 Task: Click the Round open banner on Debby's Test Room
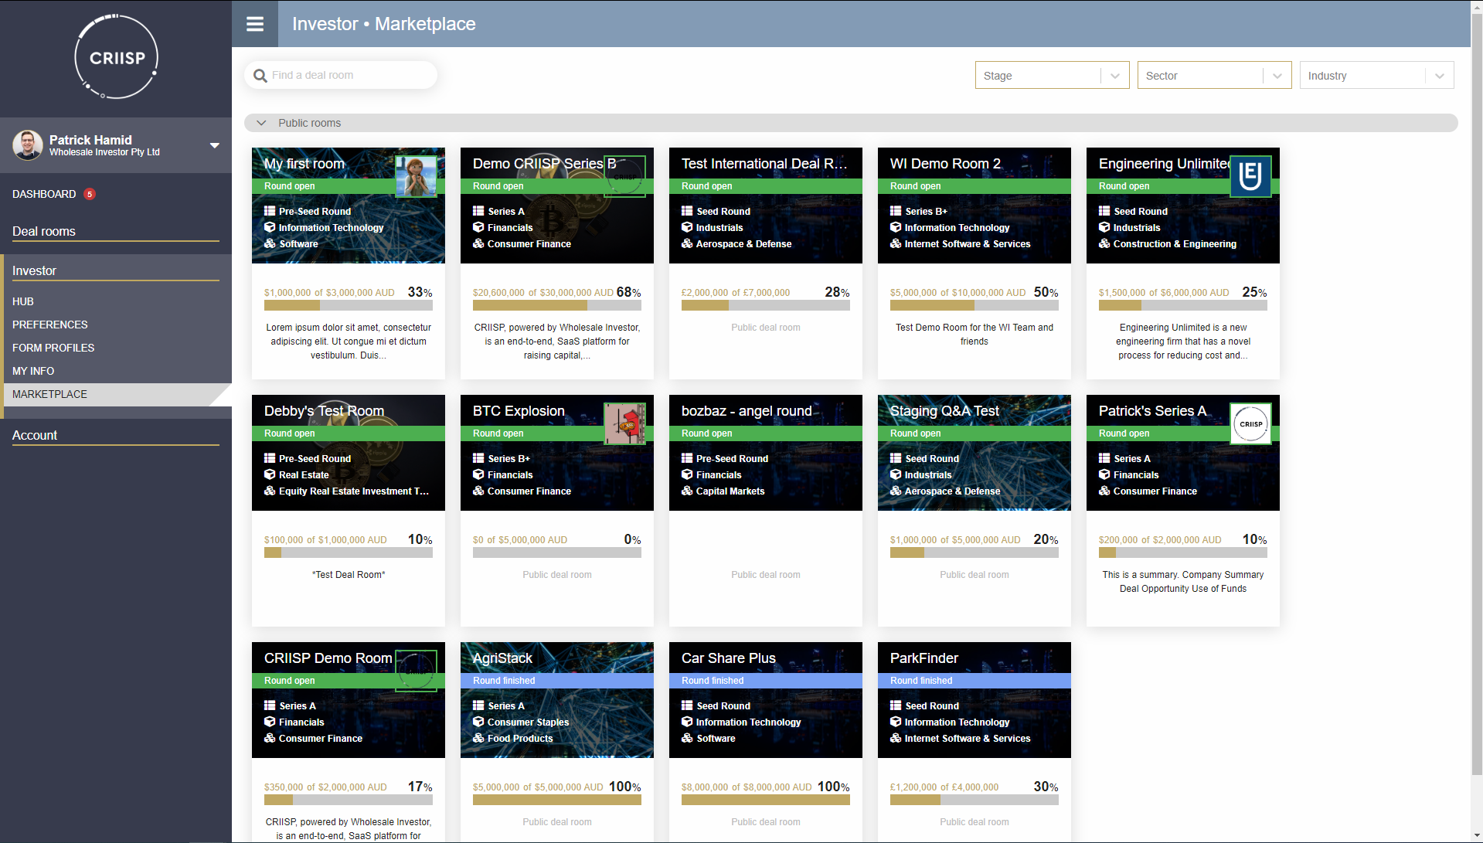[x=349, y=433]
